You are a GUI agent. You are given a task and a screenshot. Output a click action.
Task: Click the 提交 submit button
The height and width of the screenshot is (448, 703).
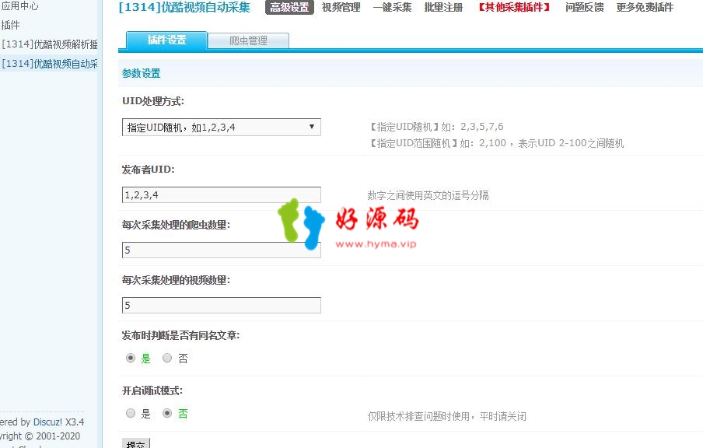point(136,444)
